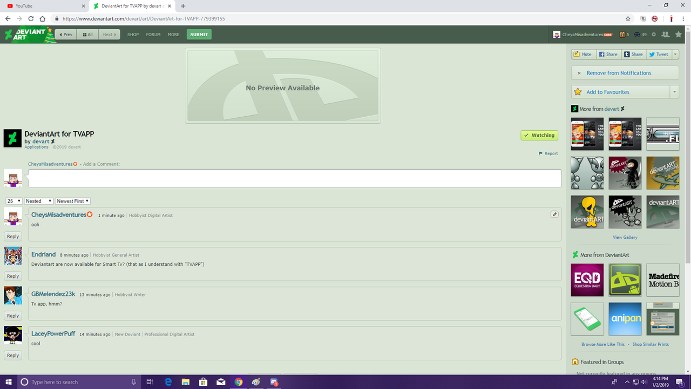Expand more share options arrow

[675, 54]
